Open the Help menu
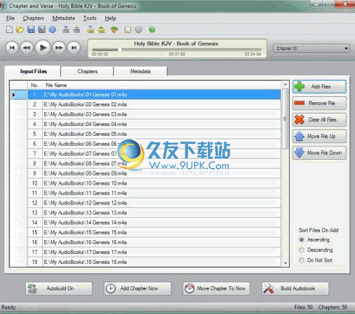This screenshot has width=355, height=314. click(110, 18)
